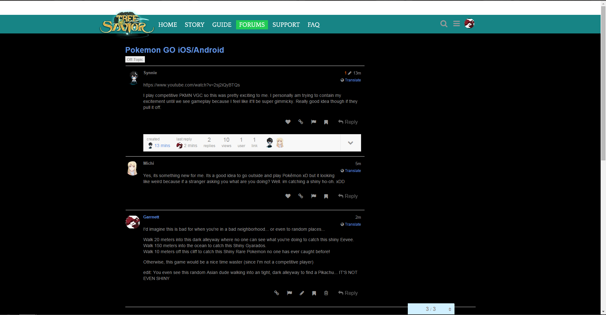Like Michi's post with the heart icon
The height and width of the screenshot is (315, 606).
pyautogui.click(x=288, y=196)
